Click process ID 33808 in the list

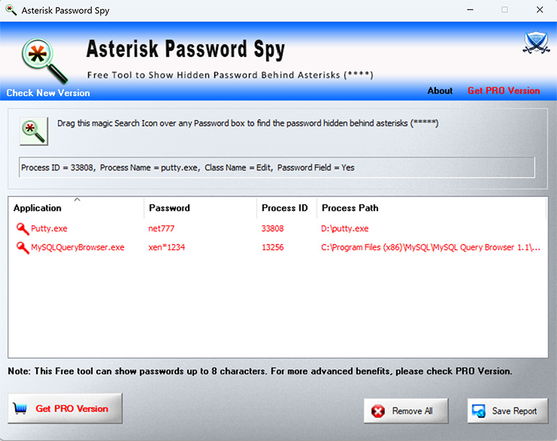[272, 229]
